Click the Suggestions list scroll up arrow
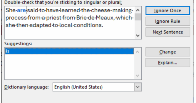 [137, 52]
